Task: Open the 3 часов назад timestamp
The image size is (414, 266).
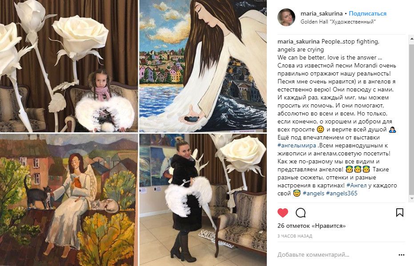Action: pos(295,236)
